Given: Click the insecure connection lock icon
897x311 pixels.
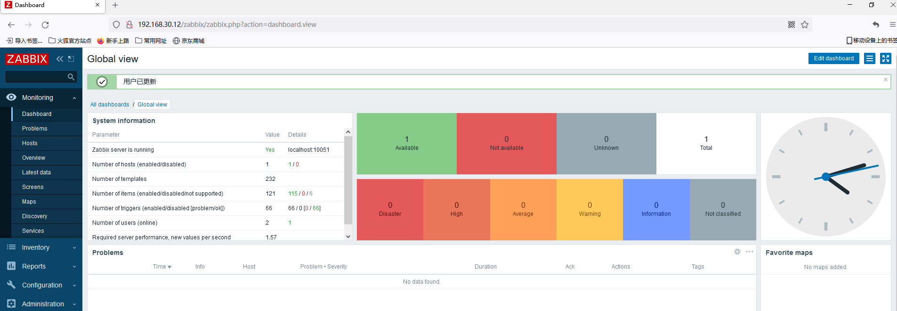Looking at the screenshot, I should (129, 25).
